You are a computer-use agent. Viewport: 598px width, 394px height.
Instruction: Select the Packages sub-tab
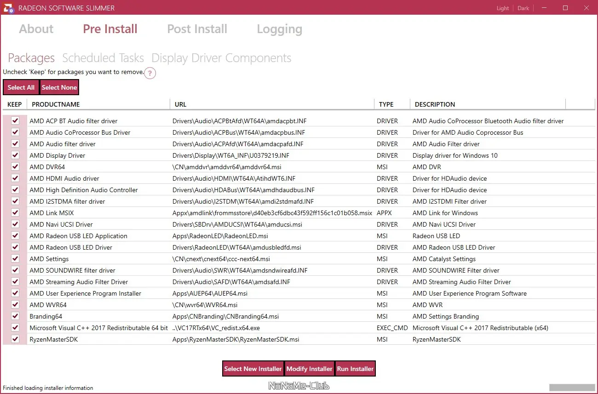[x=31, y=58]
